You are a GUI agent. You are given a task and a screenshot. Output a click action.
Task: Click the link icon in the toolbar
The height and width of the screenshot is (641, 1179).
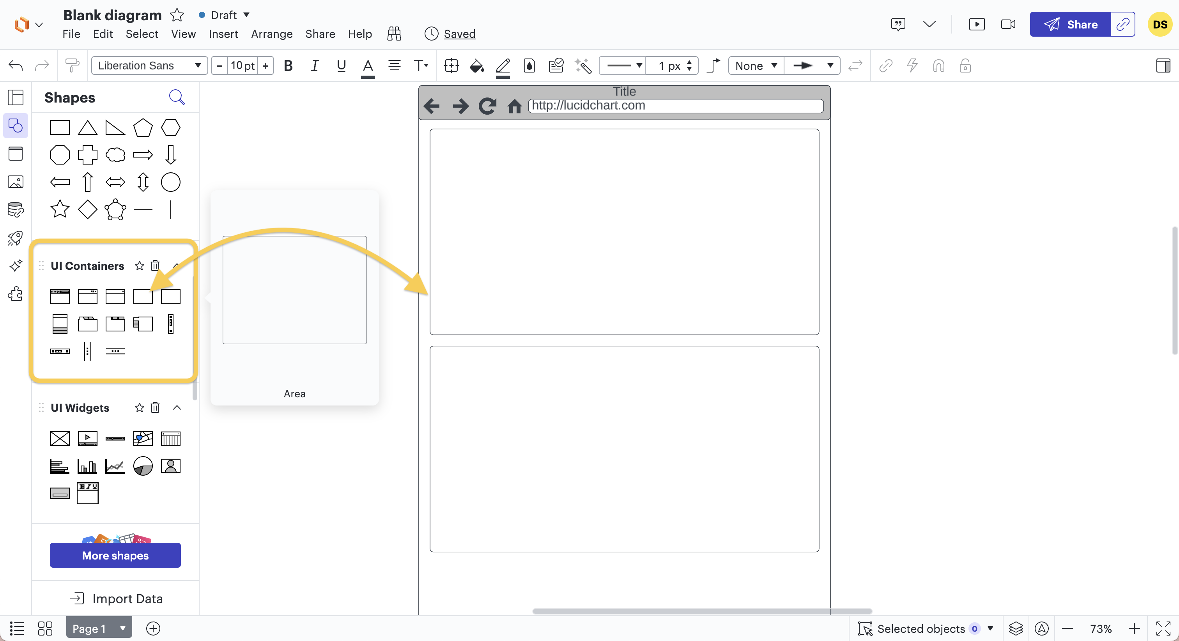(886, 66)
